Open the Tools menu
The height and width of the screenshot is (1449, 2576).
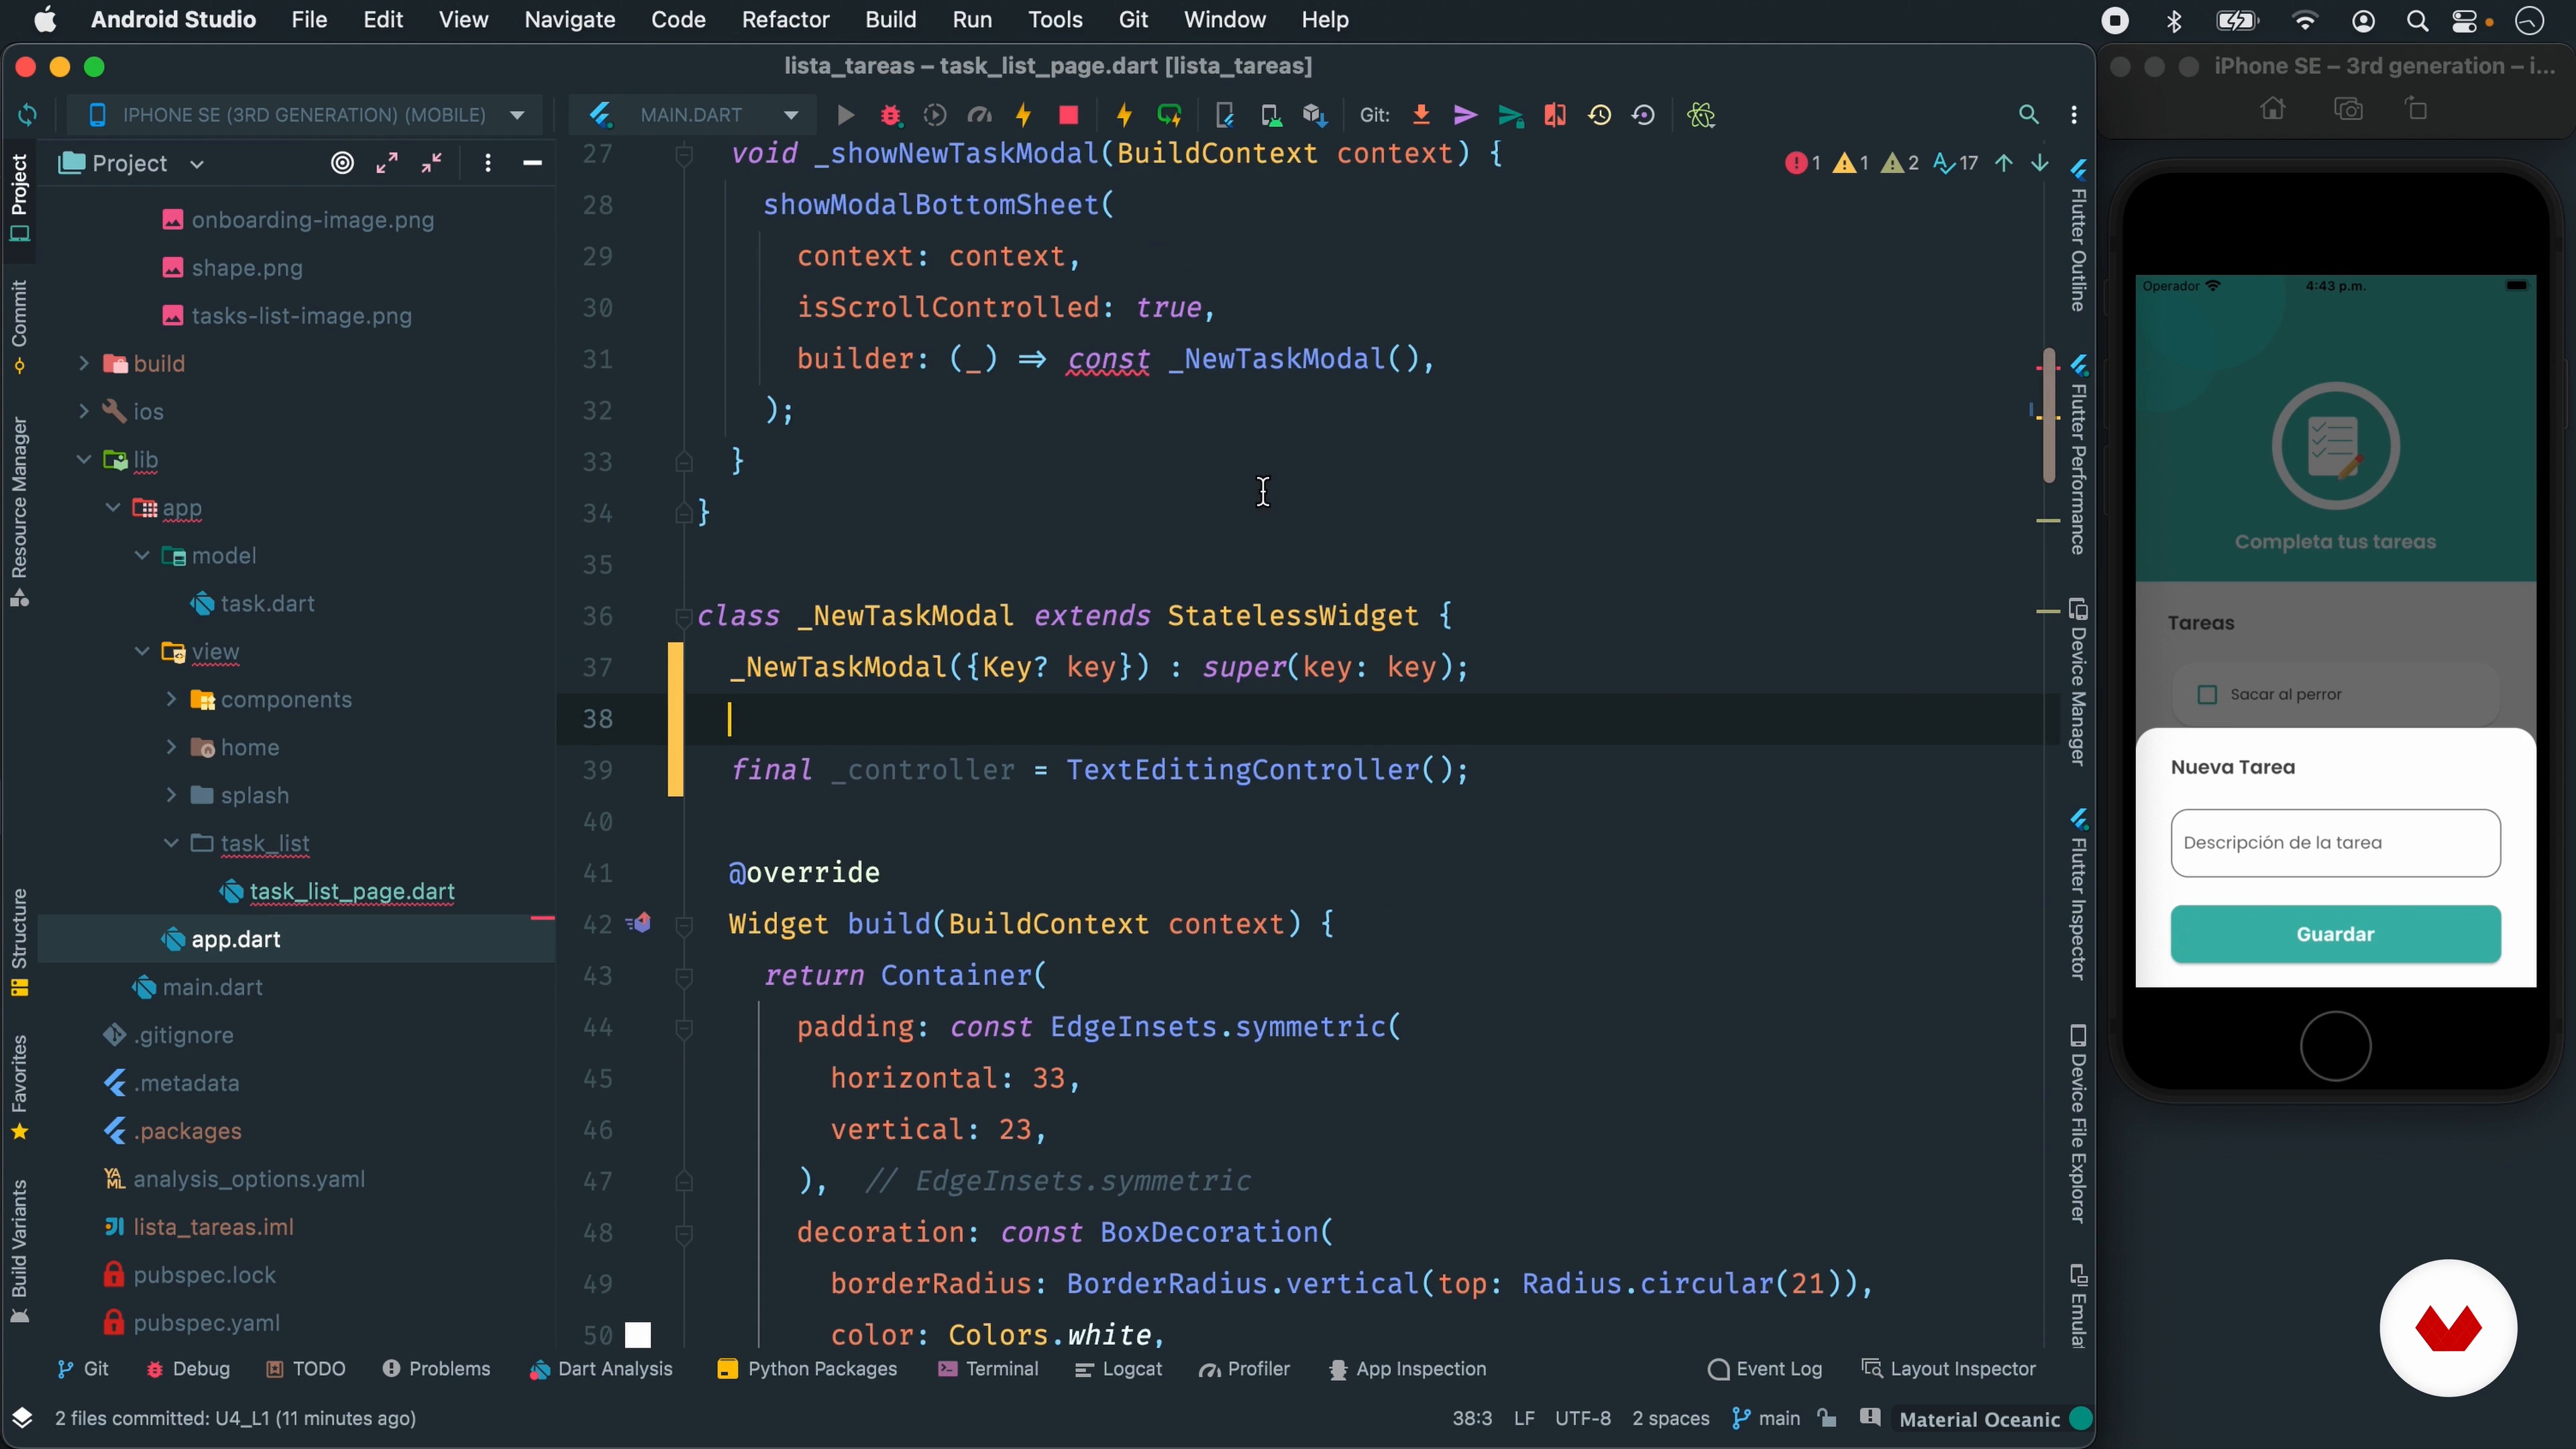point(1055,20)
